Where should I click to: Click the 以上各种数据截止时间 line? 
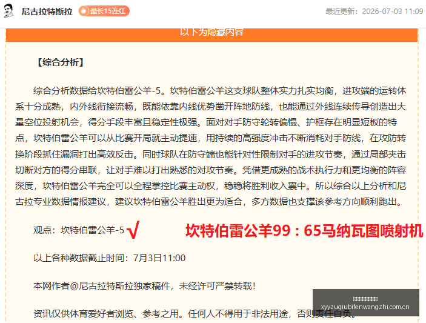coord(109,258)
